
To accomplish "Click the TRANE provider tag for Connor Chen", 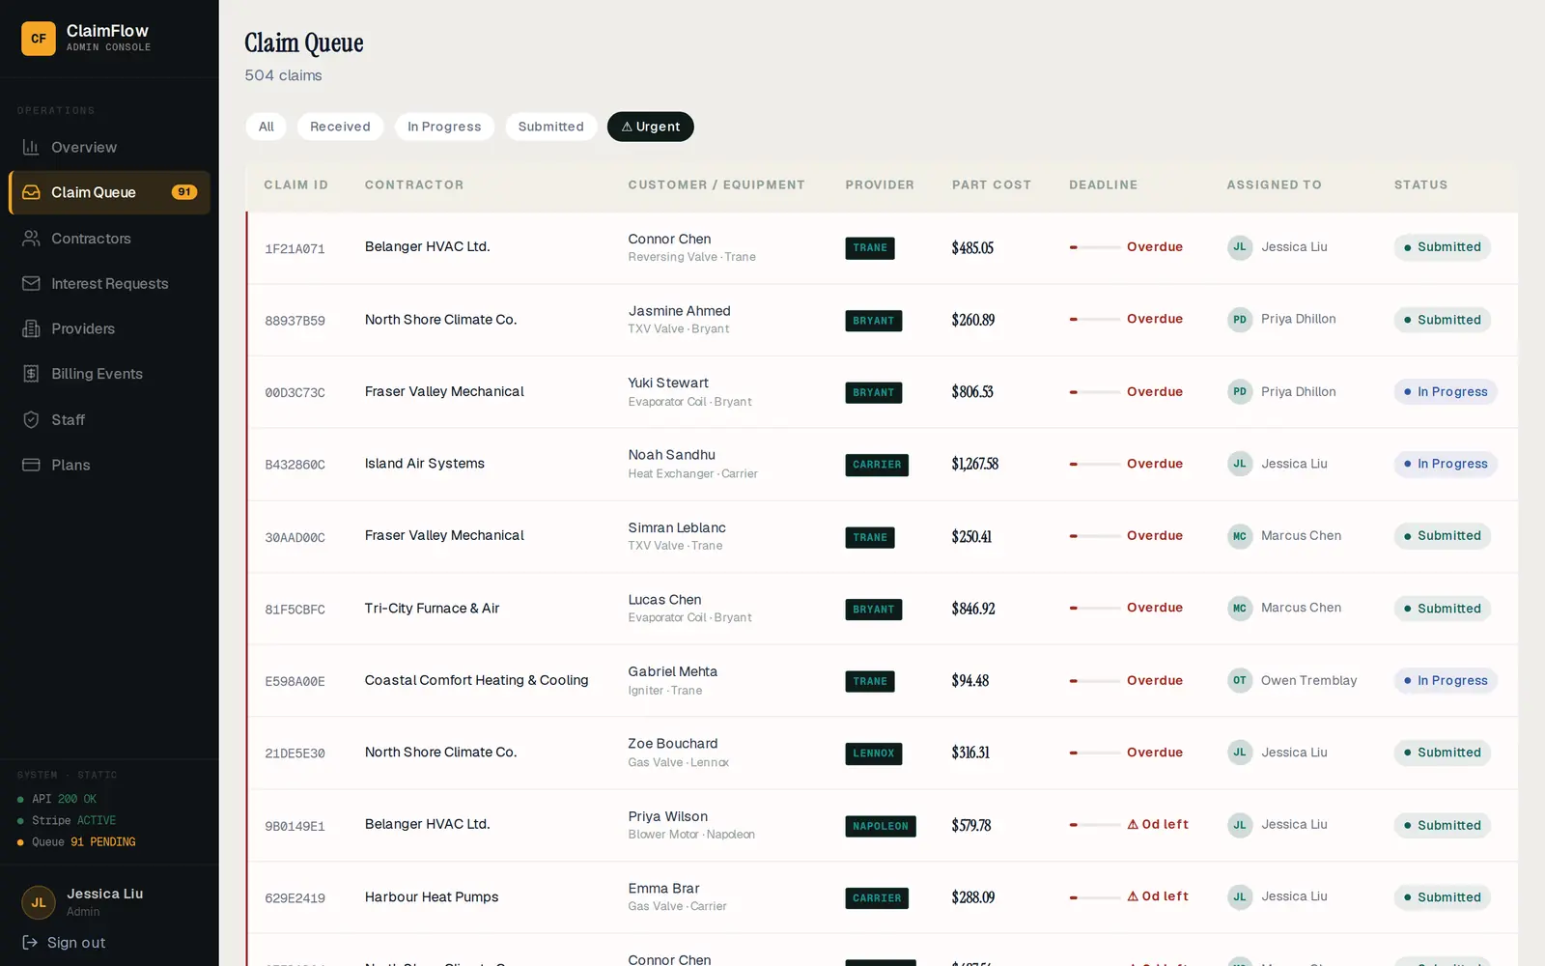I will click(x=870, y=248).
